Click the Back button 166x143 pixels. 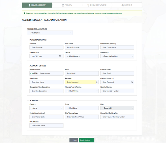coord(74,140)
